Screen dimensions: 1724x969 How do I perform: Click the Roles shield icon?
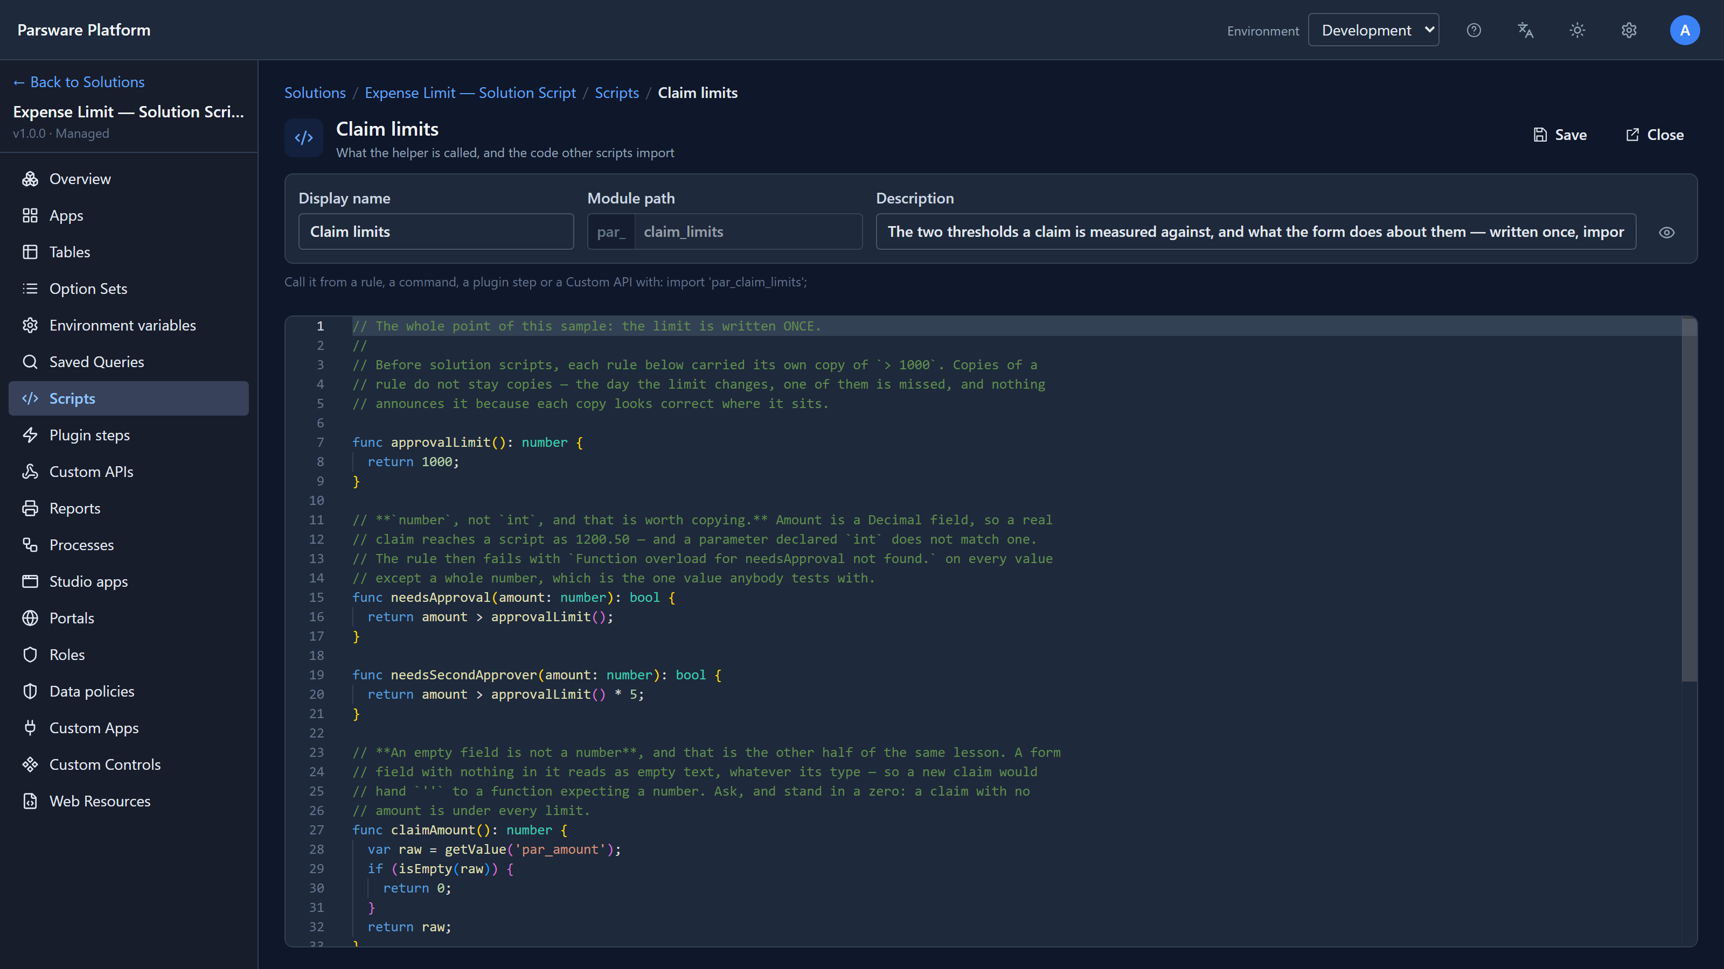[x=30, y=655]
